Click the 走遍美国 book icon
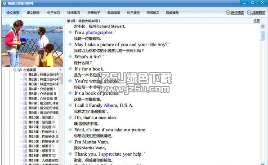 [x=20, y=69]
